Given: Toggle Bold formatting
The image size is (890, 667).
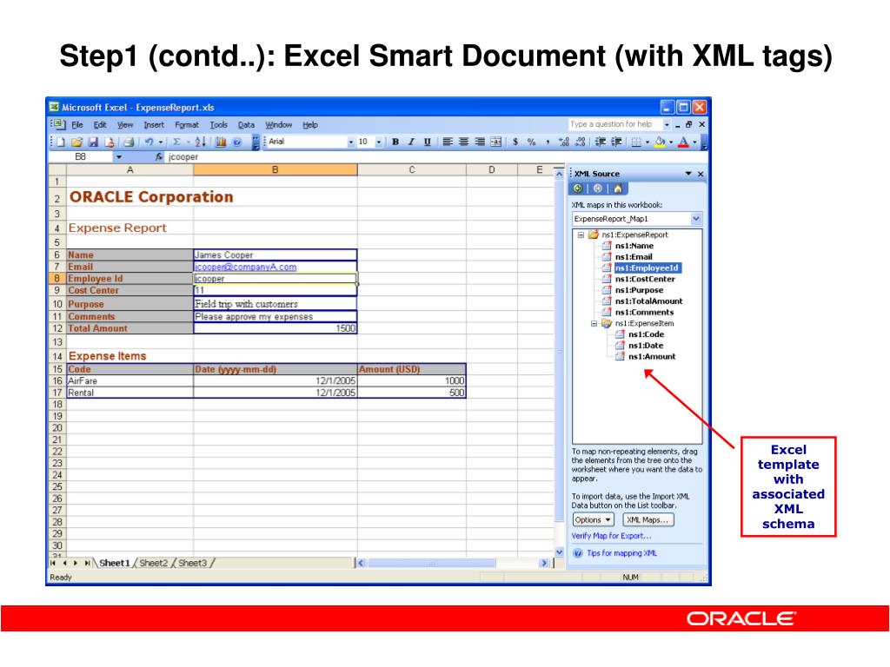Looking at the screenshot, I should click(x=395, y=142).
